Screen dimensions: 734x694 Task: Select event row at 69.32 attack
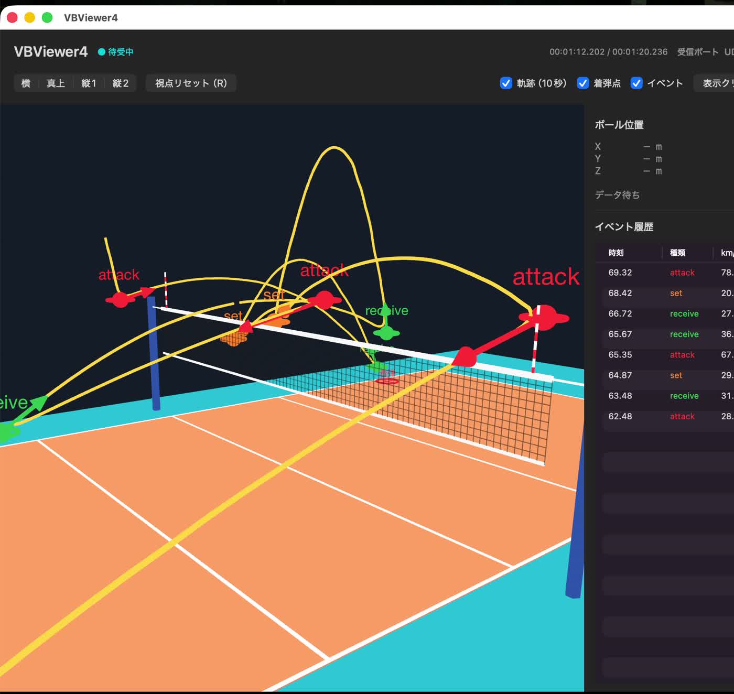tap(668, 273)
